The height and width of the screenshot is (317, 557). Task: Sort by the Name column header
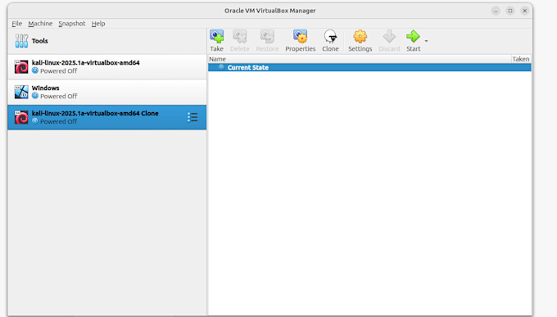coord(360,59)
